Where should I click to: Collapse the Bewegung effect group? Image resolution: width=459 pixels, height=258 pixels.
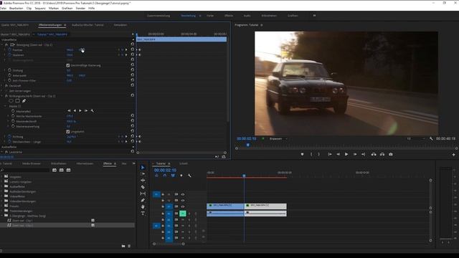[2, 44]
